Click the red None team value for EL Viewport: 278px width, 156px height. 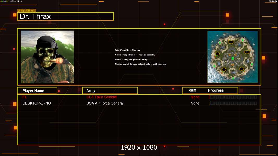click(x=195, y=97)
